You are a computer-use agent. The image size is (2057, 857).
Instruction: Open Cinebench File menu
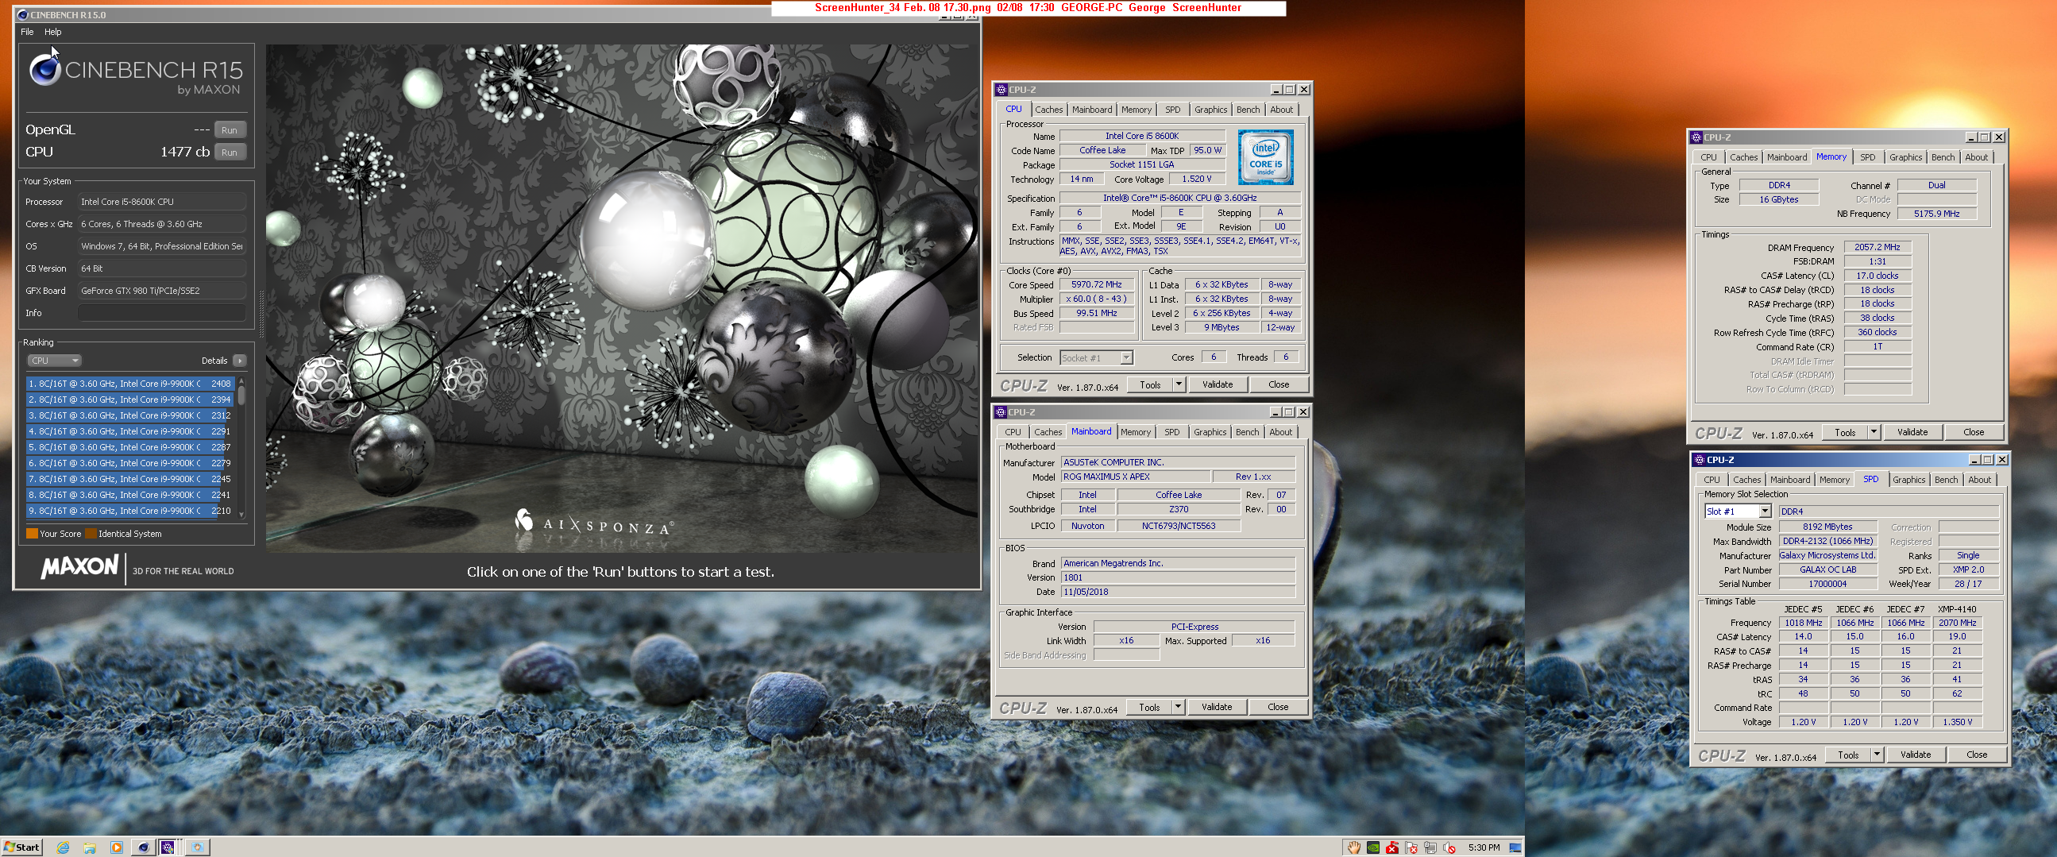point(27,32)
